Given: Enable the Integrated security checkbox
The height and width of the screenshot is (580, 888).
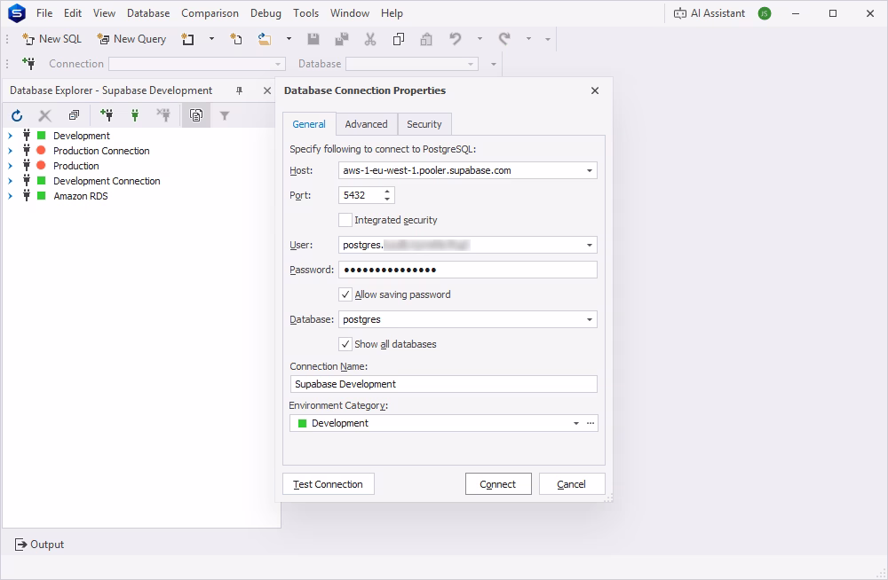Looking at the screenshot, I should 345,220.
